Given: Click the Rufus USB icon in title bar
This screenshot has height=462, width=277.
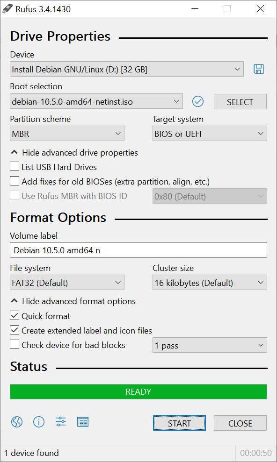Looking at the screenshot, I should [7, 9].
